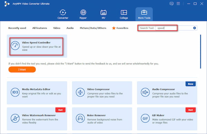The image size is (207, 134).
Task: Filter tools by Audio category
Action: pyautogui.click(x=70, y=28)
